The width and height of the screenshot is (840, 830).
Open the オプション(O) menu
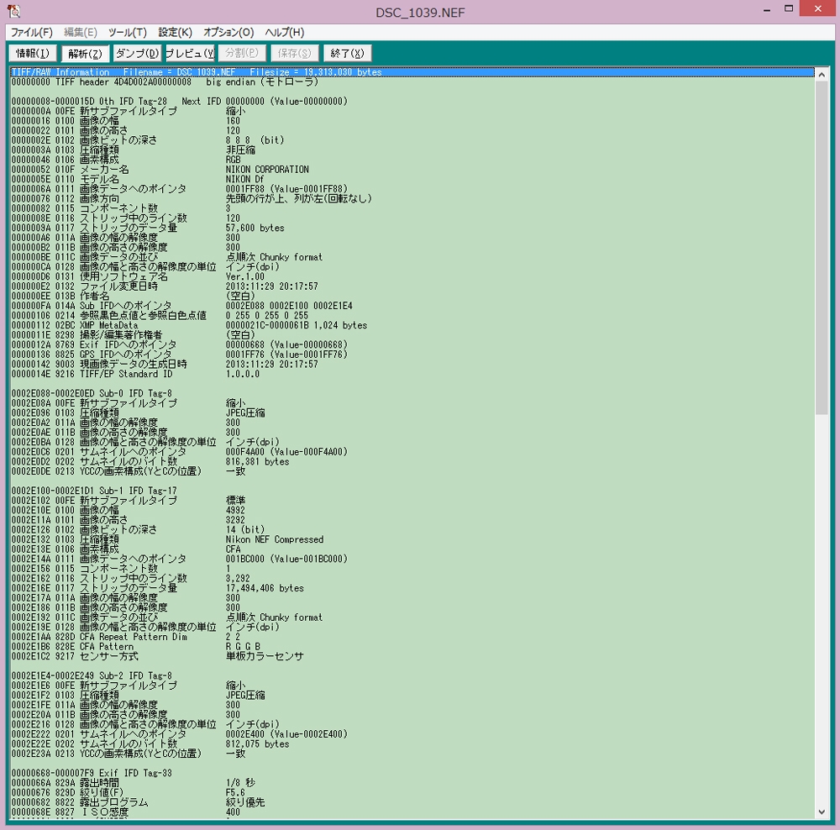tap(228, 32)
